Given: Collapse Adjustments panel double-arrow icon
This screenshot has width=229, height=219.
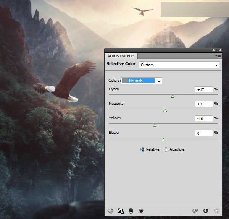Looking at the screenshot, I should 214,50.
